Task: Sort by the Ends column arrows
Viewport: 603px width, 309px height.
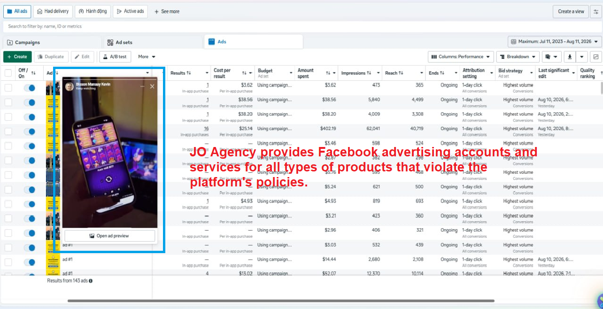Action: click(x=442, y=73)
